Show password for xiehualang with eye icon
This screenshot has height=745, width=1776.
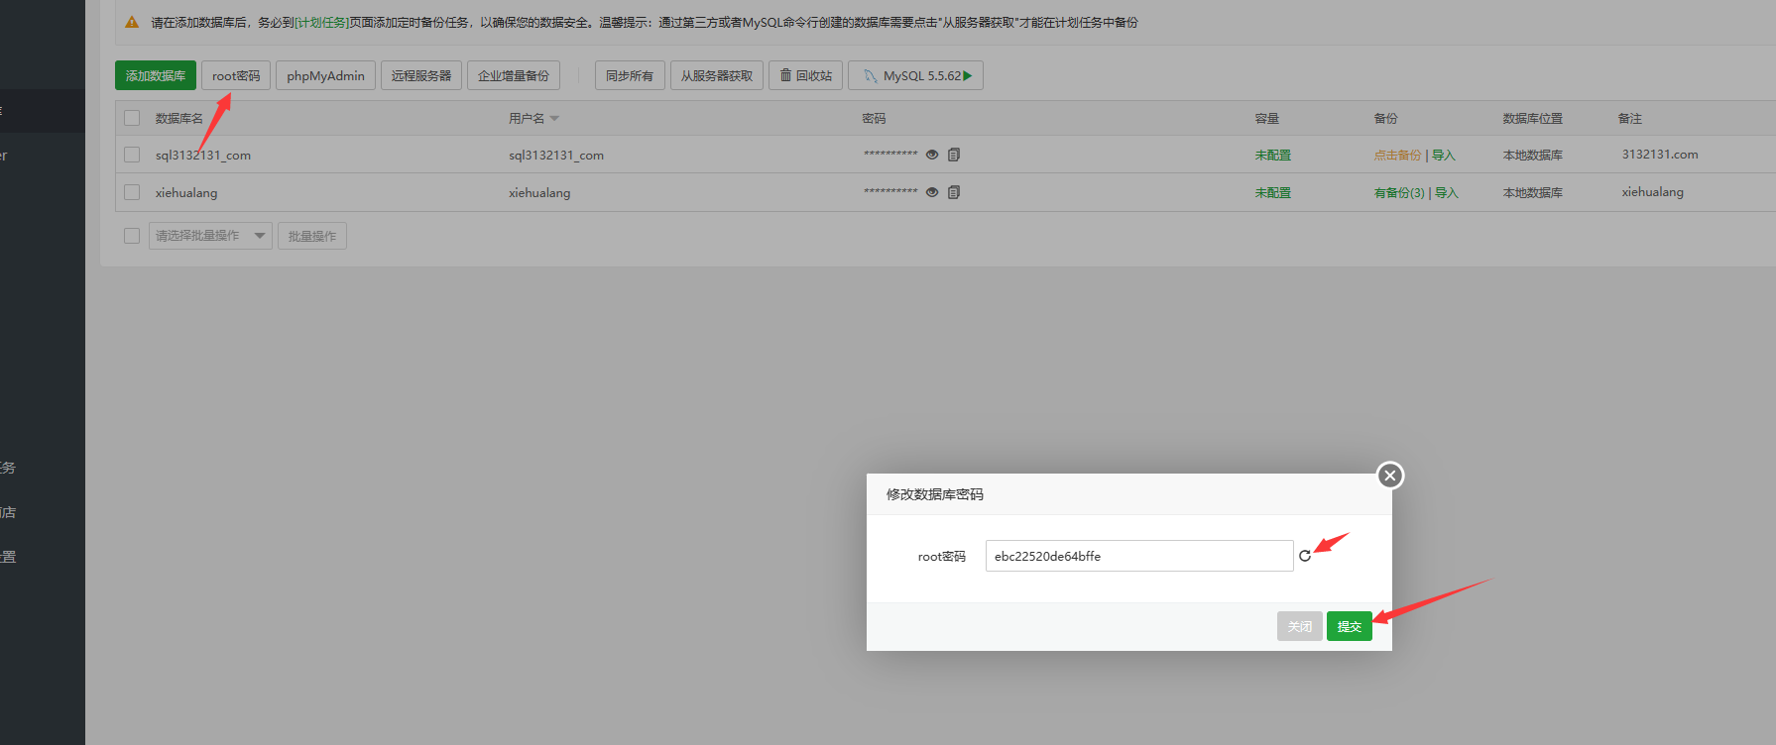(932, 192)
